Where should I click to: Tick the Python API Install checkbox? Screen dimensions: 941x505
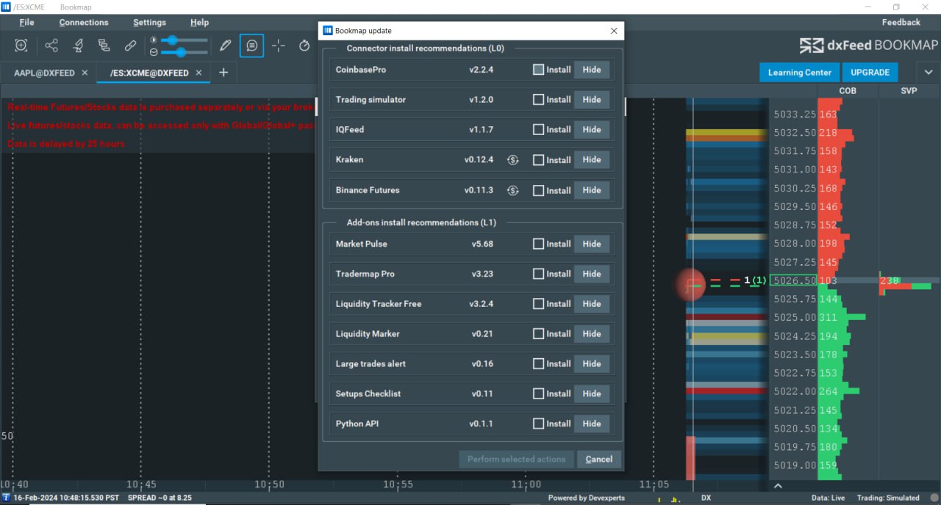click(538, 424)
